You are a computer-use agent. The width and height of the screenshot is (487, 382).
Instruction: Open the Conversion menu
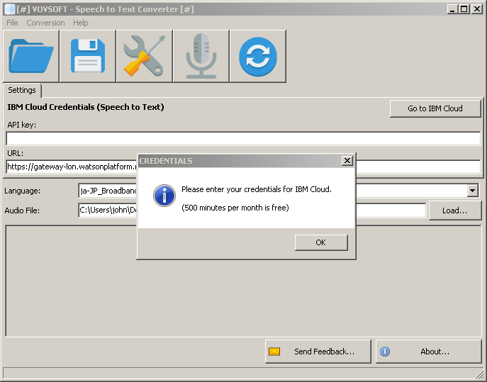pyautogui.click(x=45, y=23)
